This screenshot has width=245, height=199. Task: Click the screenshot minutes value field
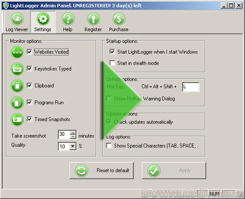pos(64,135)
